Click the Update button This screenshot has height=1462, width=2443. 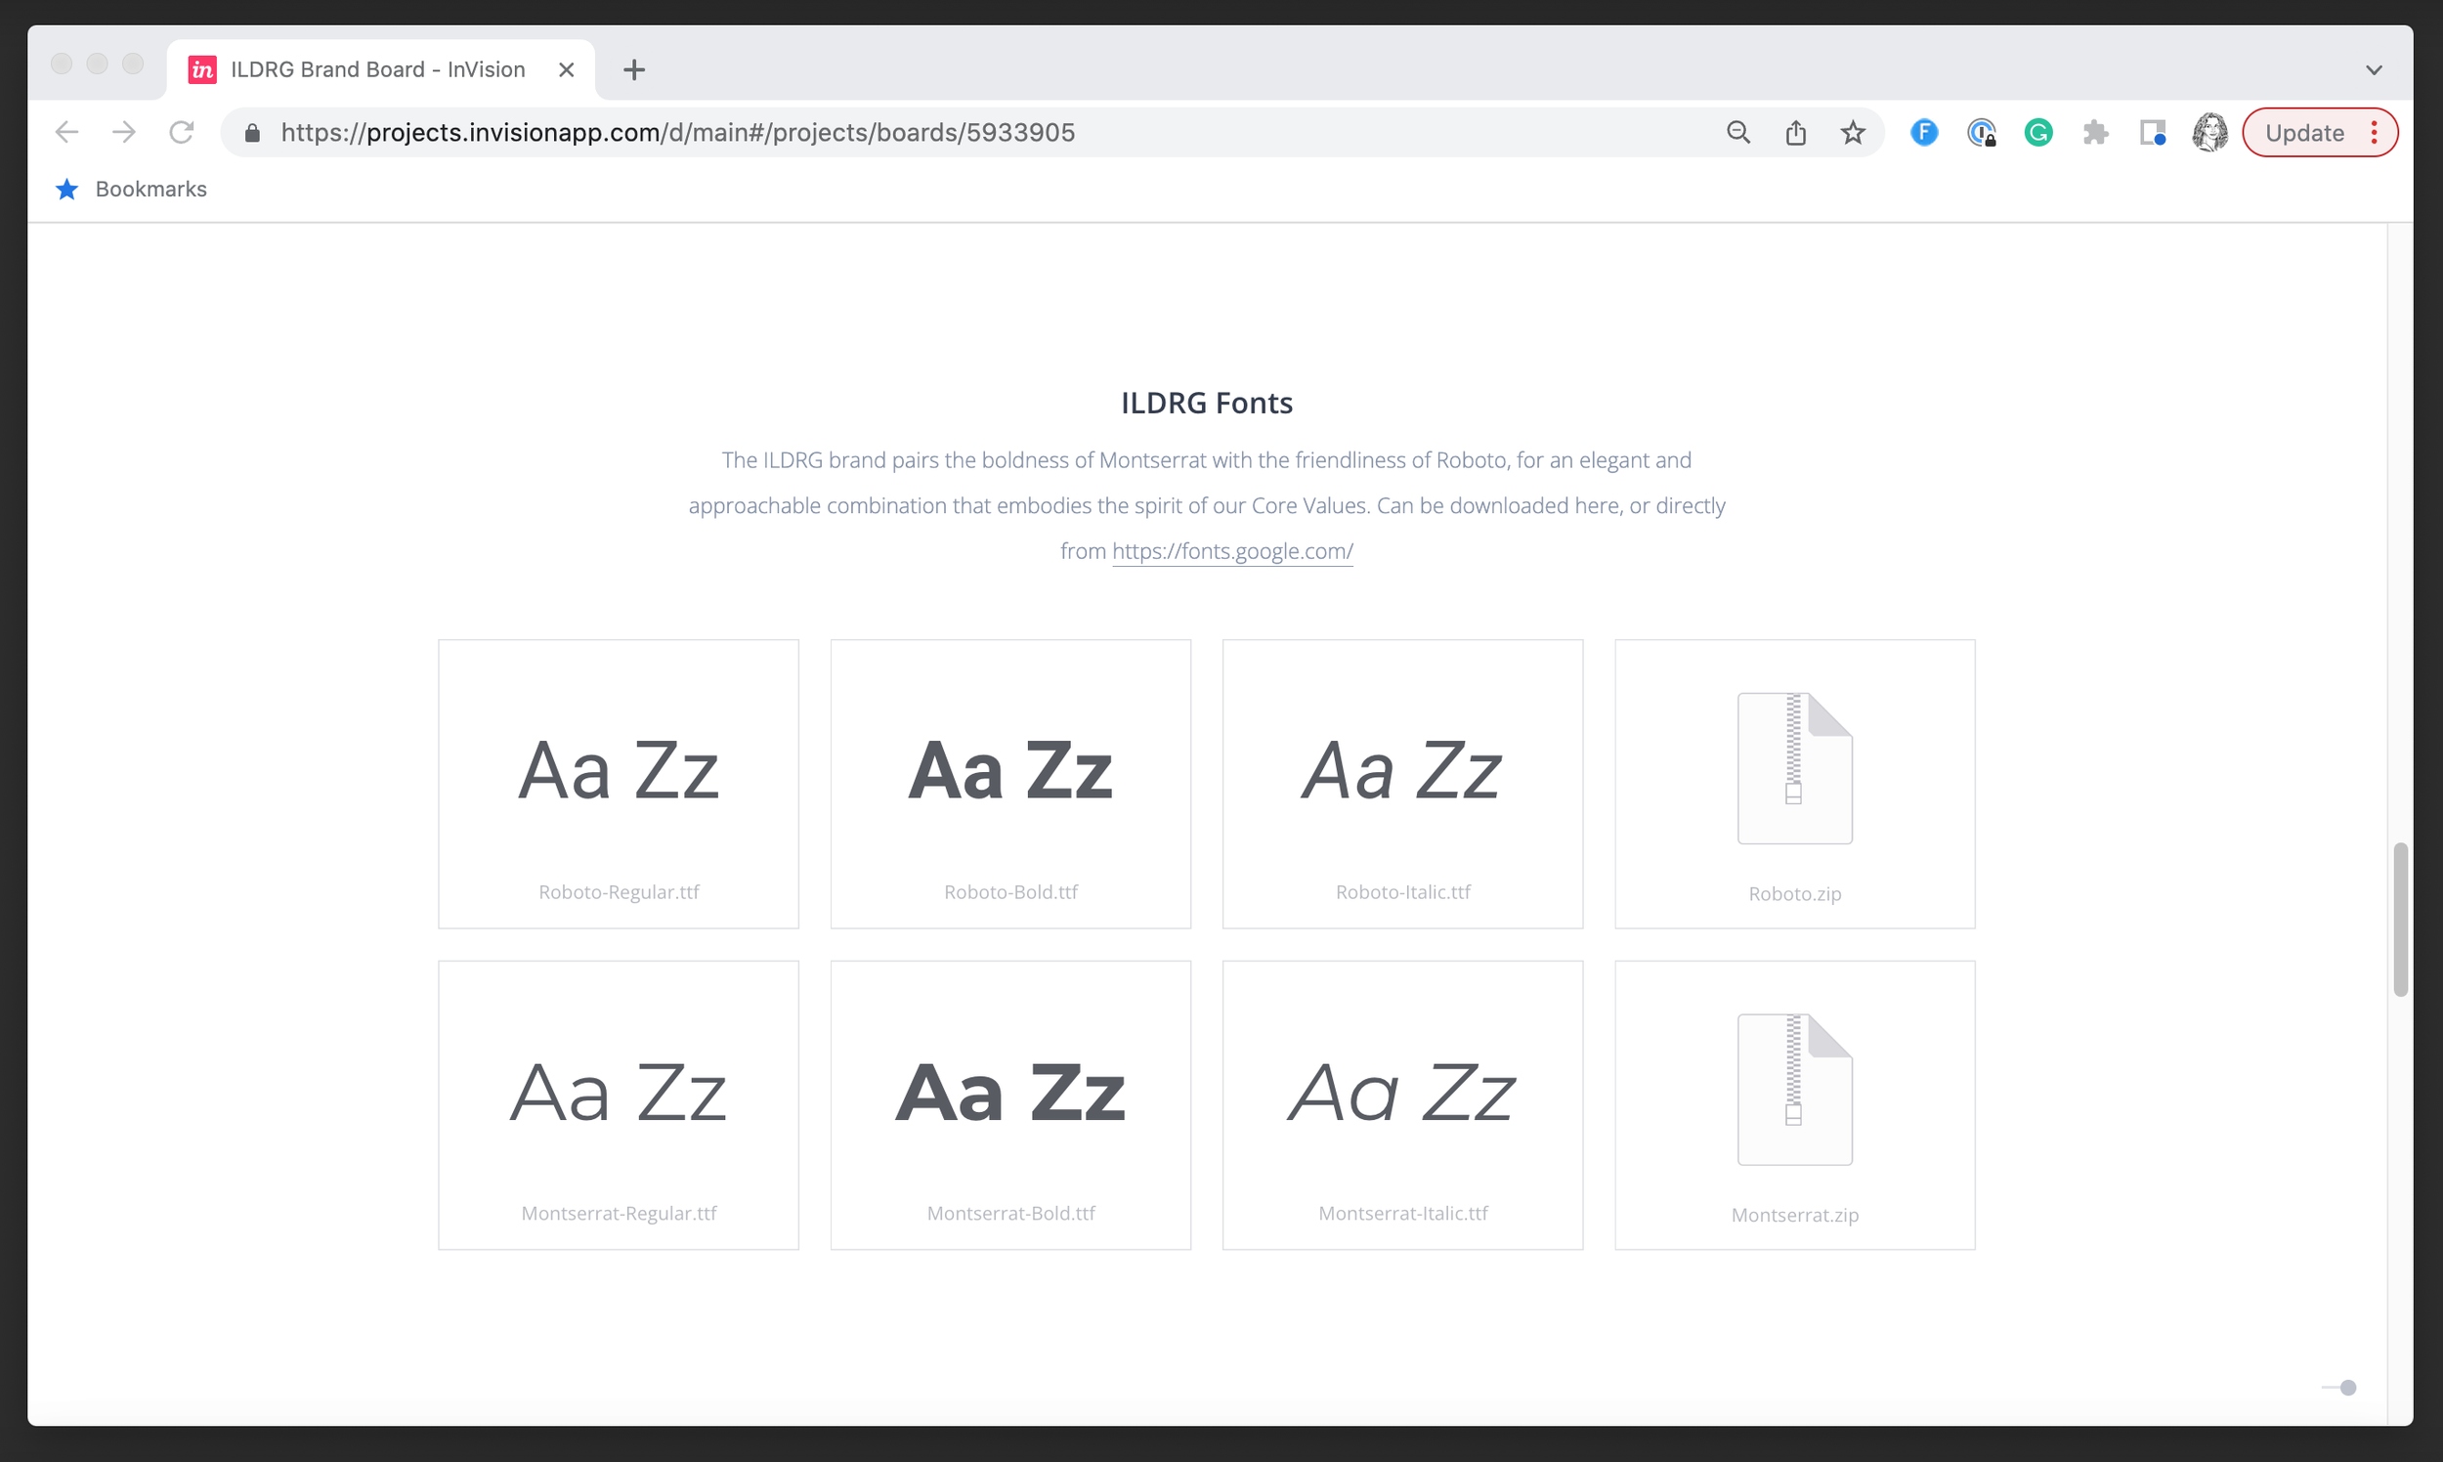[2304, 133]
